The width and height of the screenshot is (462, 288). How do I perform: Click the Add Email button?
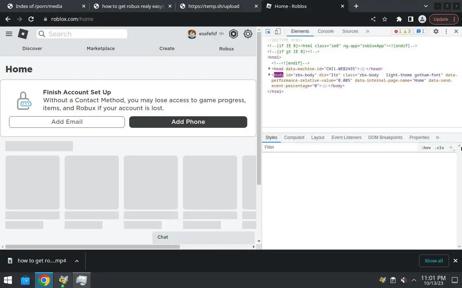pyautogui.click(x=67, y=122)
